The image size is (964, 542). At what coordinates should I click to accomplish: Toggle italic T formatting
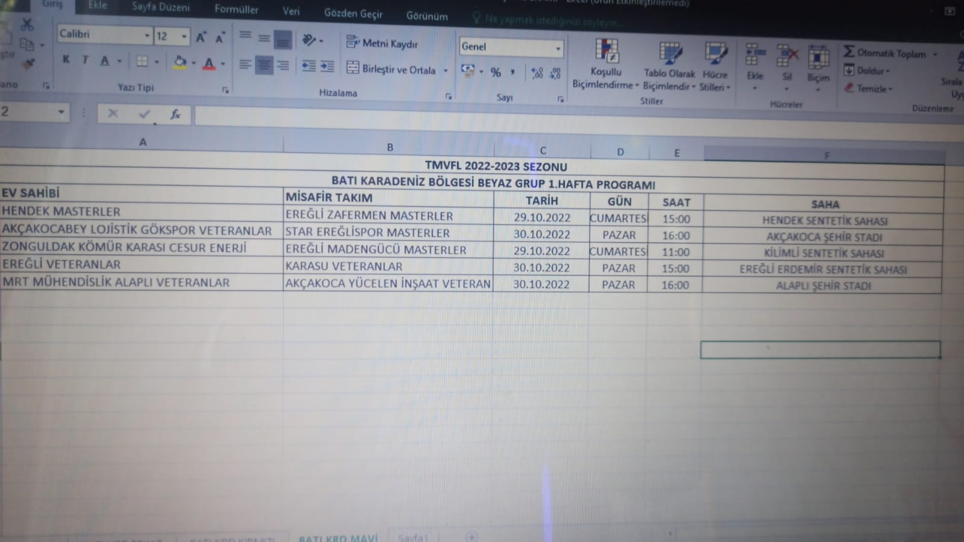(85, 60)
